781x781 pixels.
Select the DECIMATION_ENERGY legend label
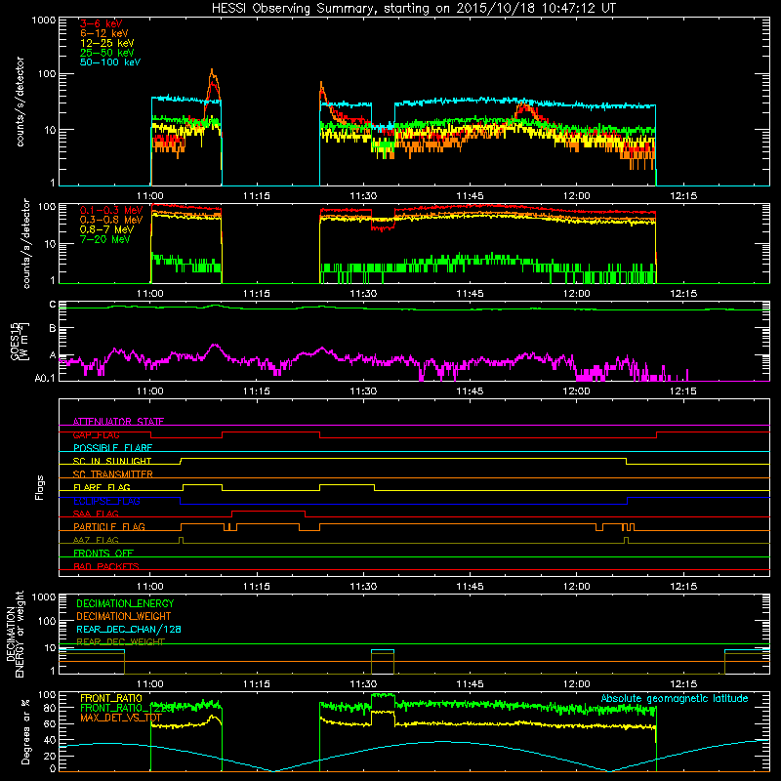(125, 603)
